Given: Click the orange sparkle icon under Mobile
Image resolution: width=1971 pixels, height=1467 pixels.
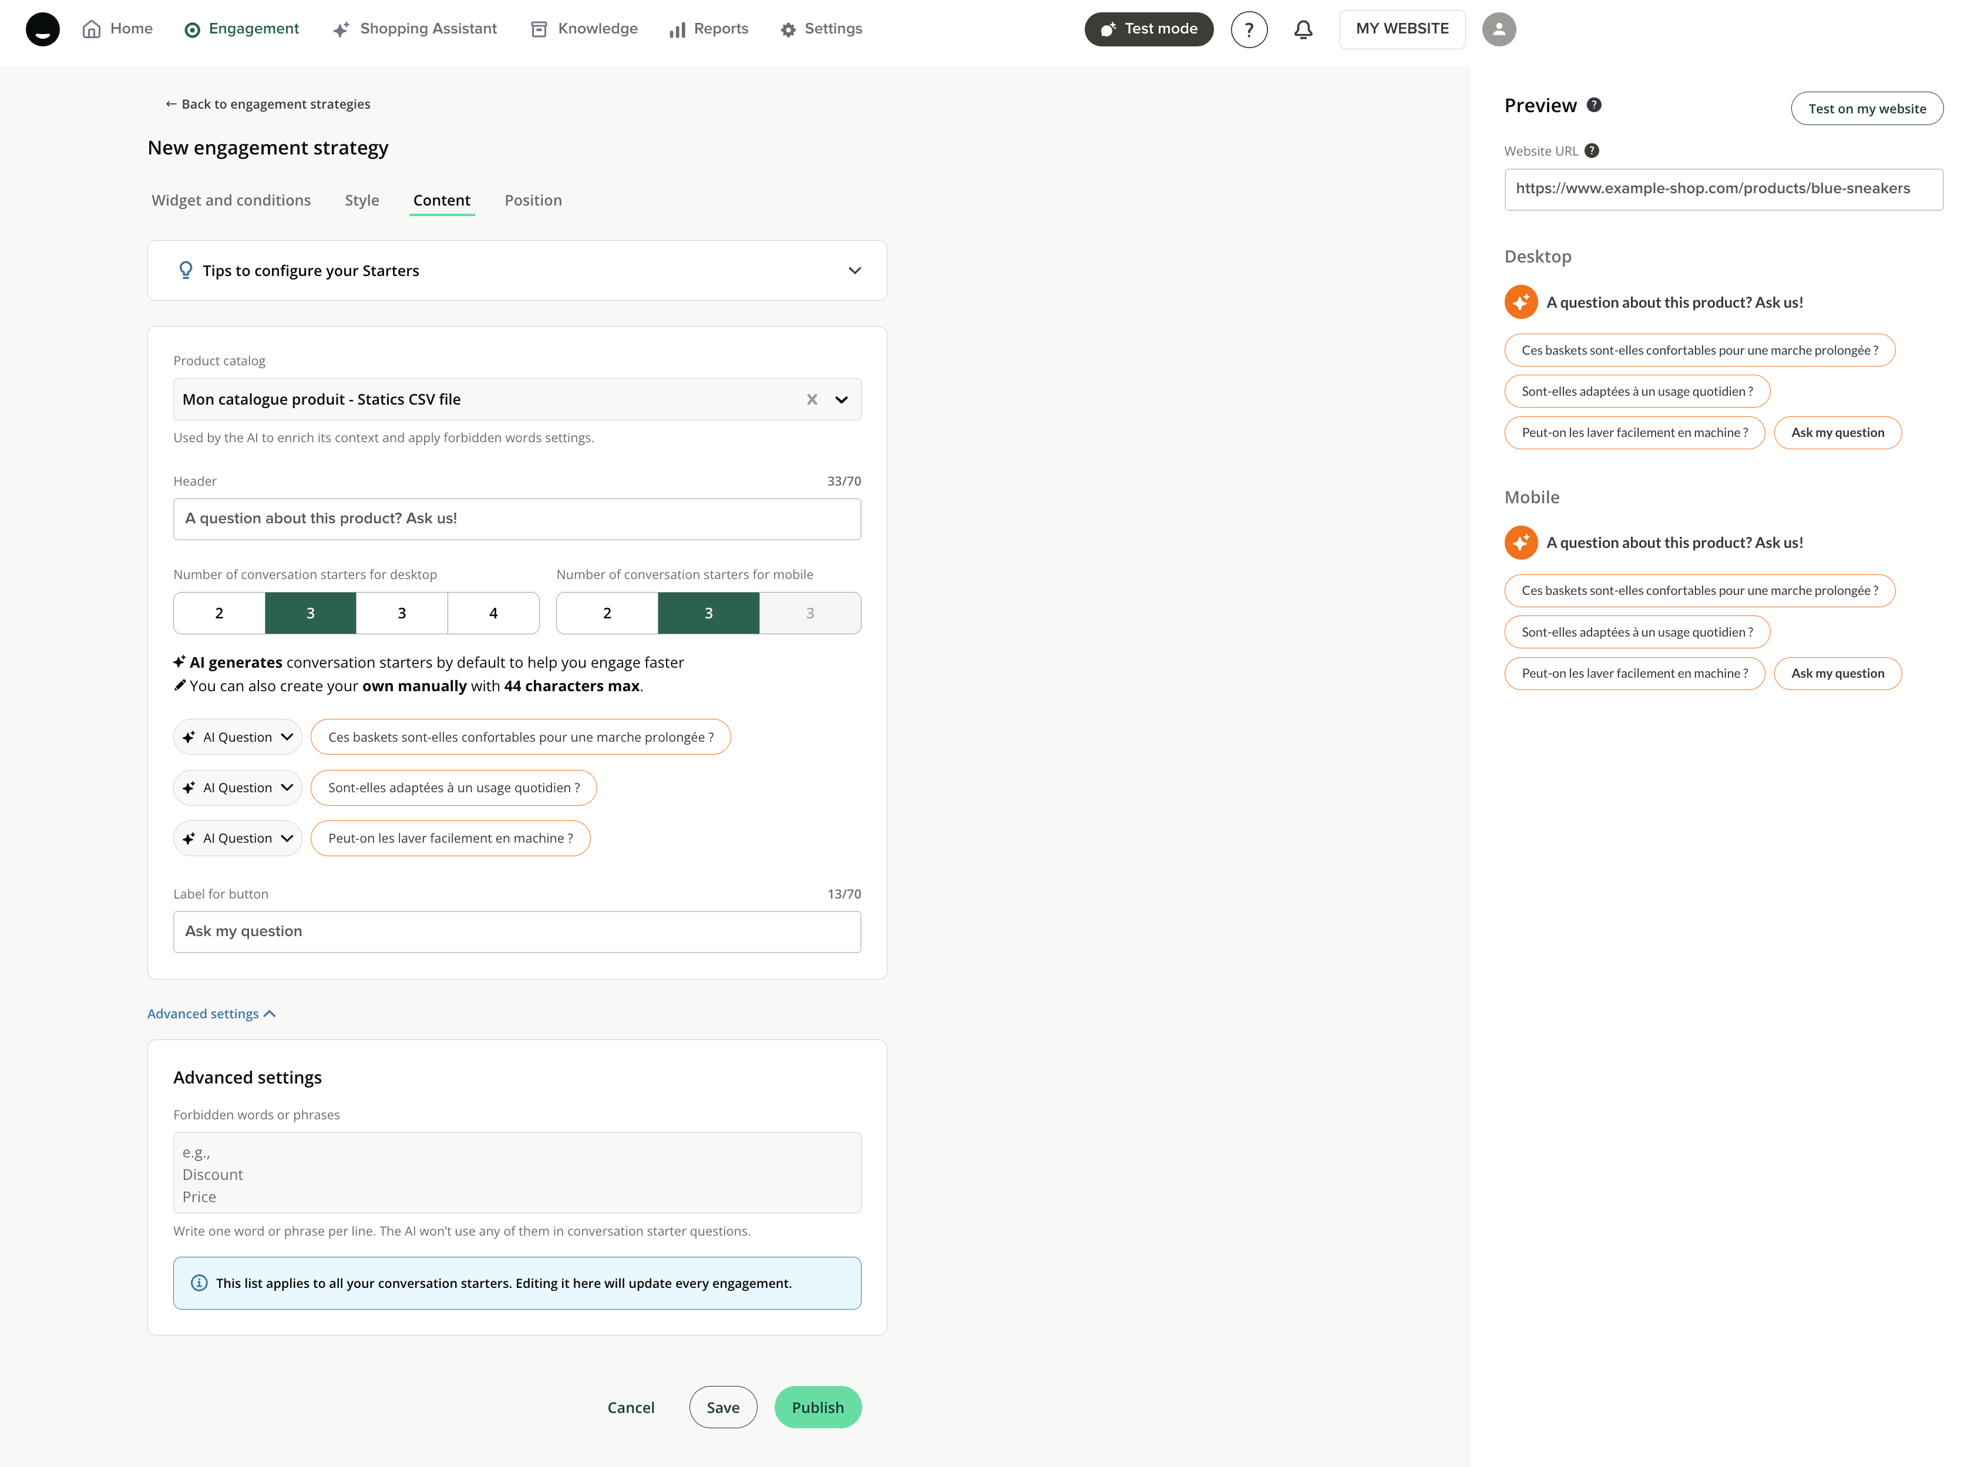Looking at the screenshot, I should 1521,543.
